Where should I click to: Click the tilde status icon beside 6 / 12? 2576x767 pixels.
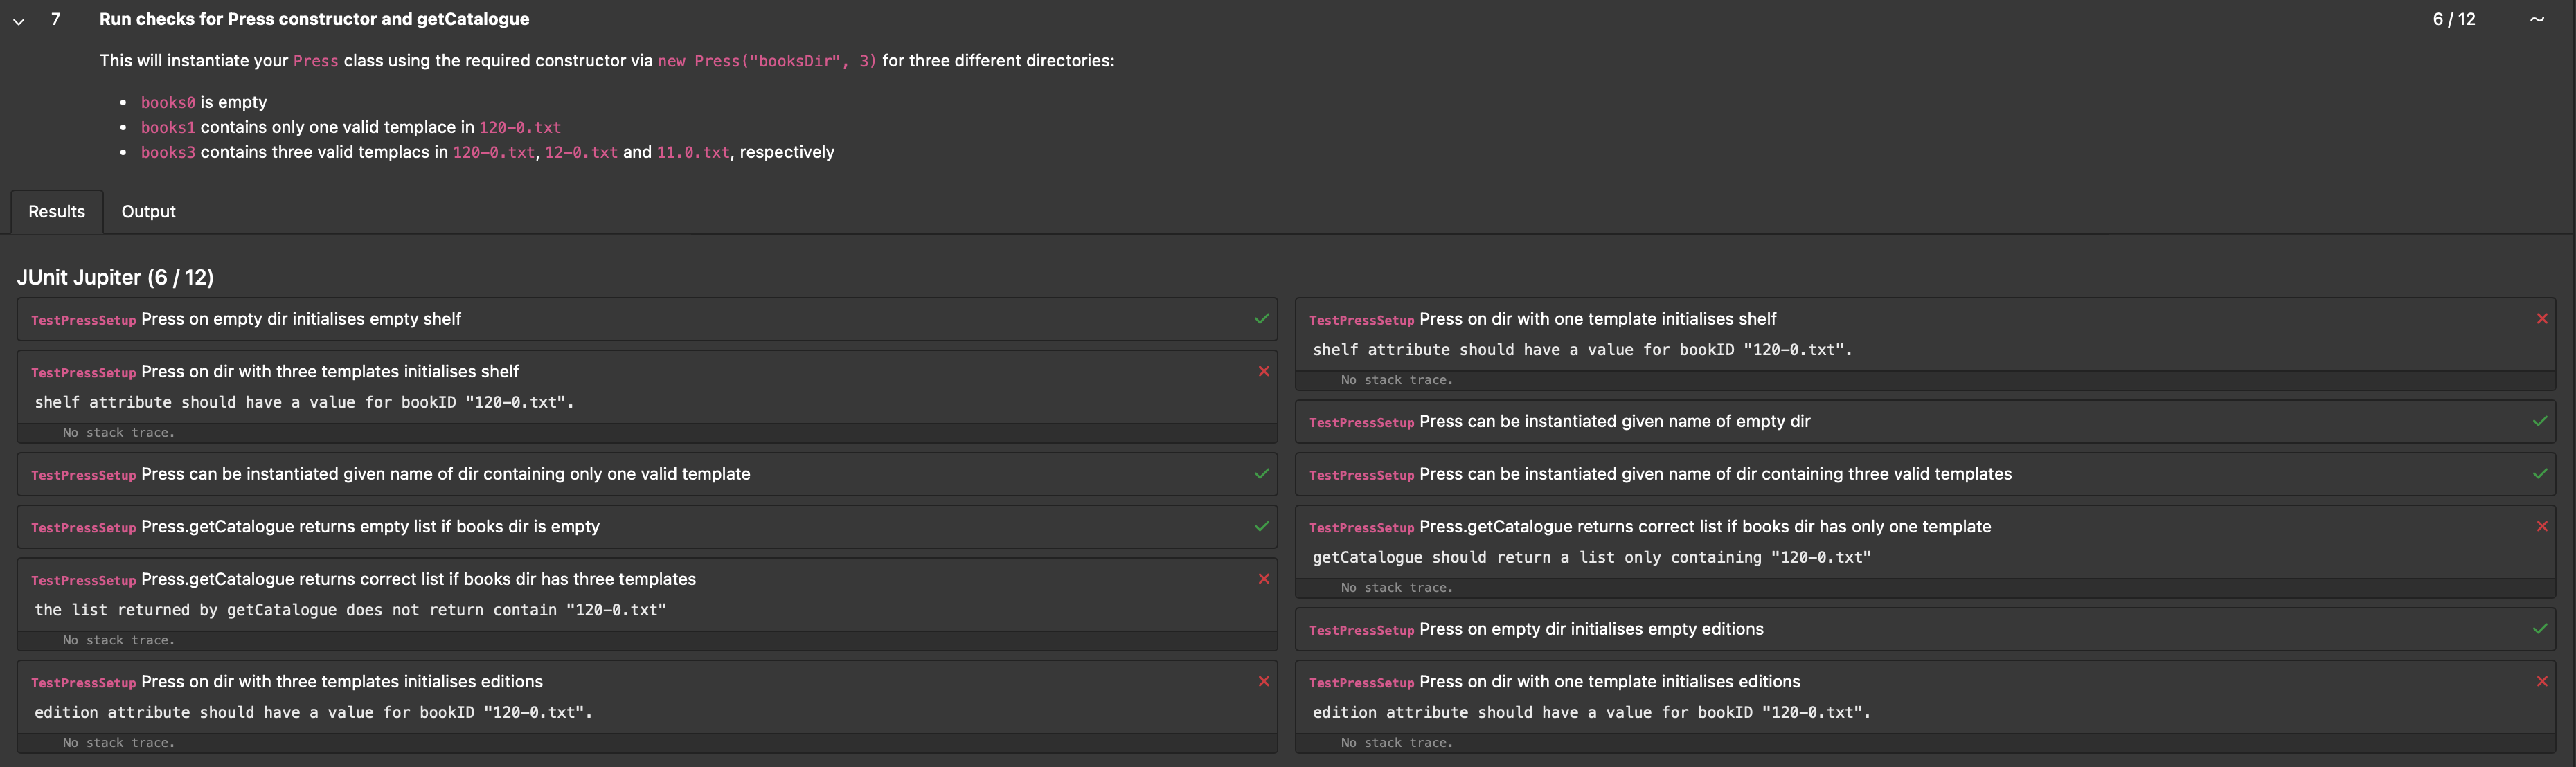click(x=2537, y=19)
